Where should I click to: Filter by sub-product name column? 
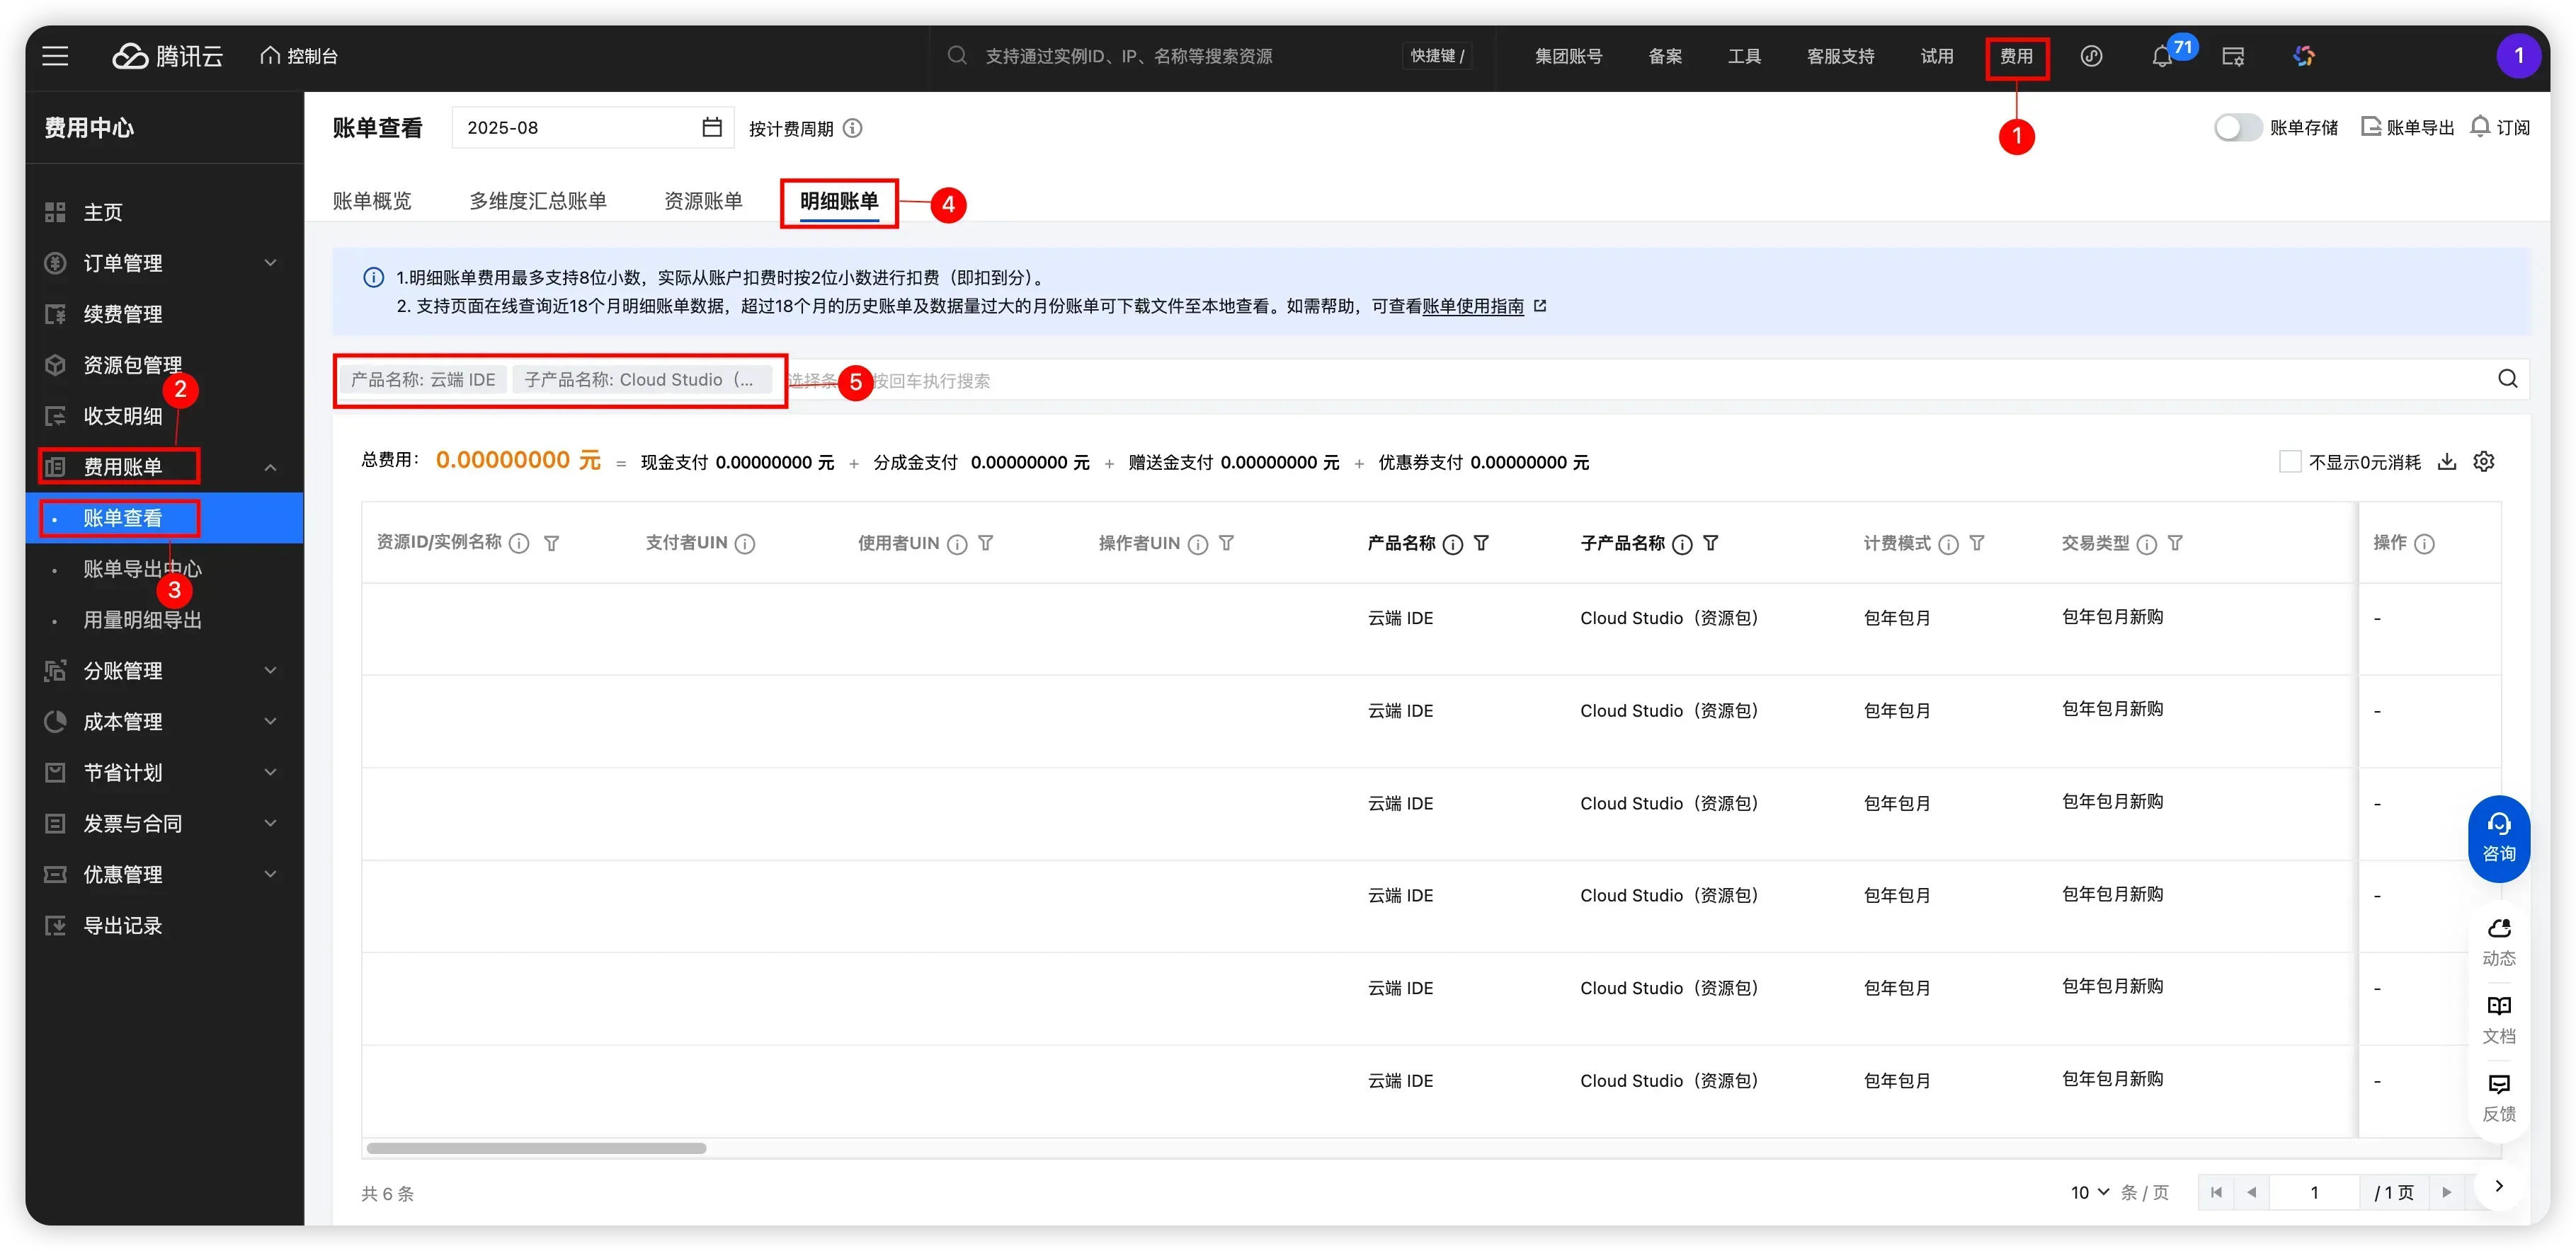(x=1711, y=543)
